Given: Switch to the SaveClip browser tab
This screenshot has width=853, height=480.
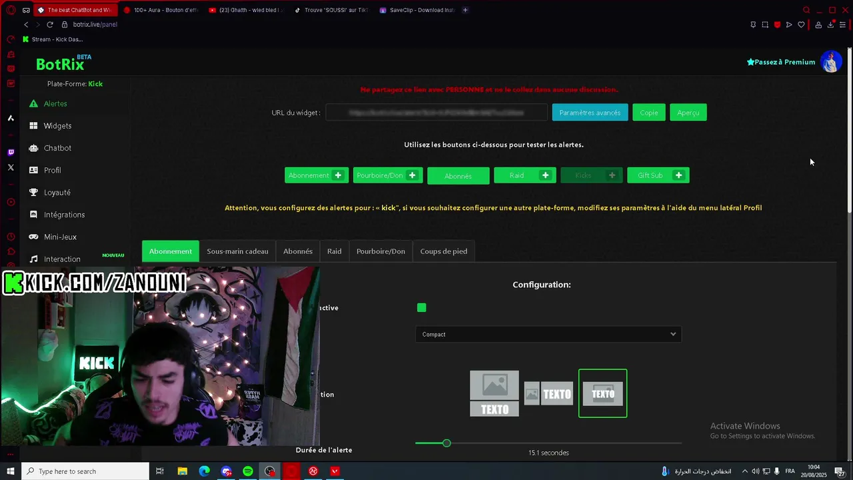Looking at the screenshot, I should tap(417, 10).
